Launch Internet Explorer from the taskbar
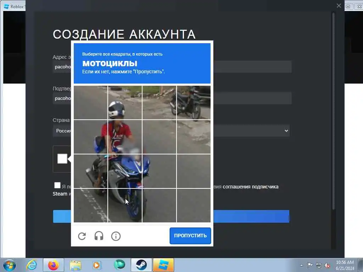Viewport: 363px width, 272px height. 32,265
